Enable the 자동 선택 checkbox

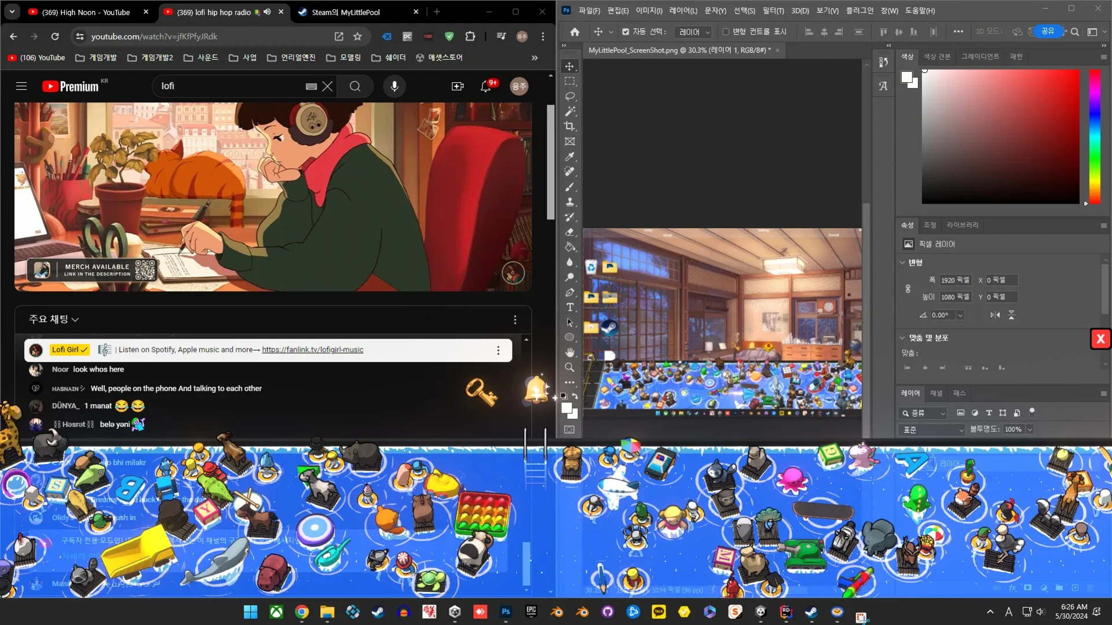626,32
